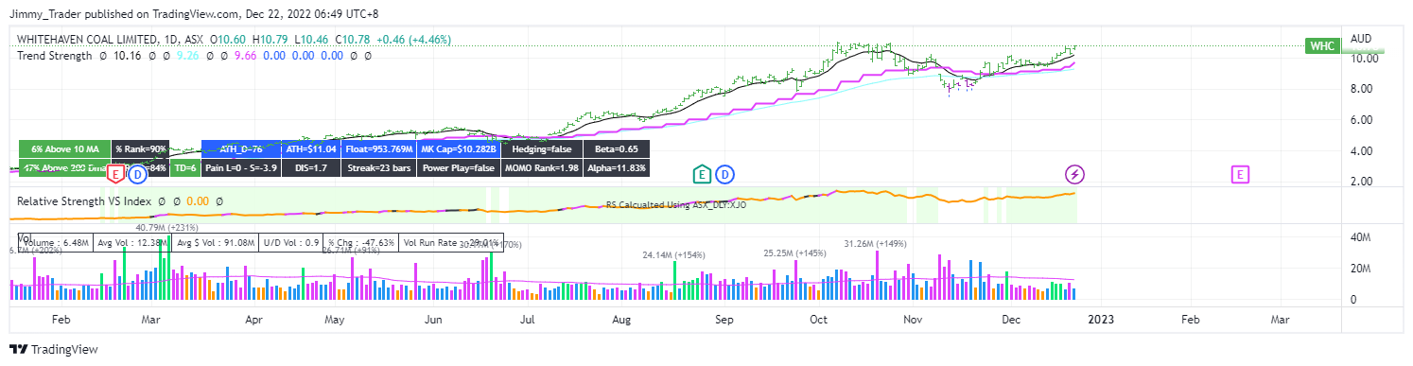1413x366 pixels.
Task: Open the pink E upcoming earnings marker
Action: [1240, 174]
